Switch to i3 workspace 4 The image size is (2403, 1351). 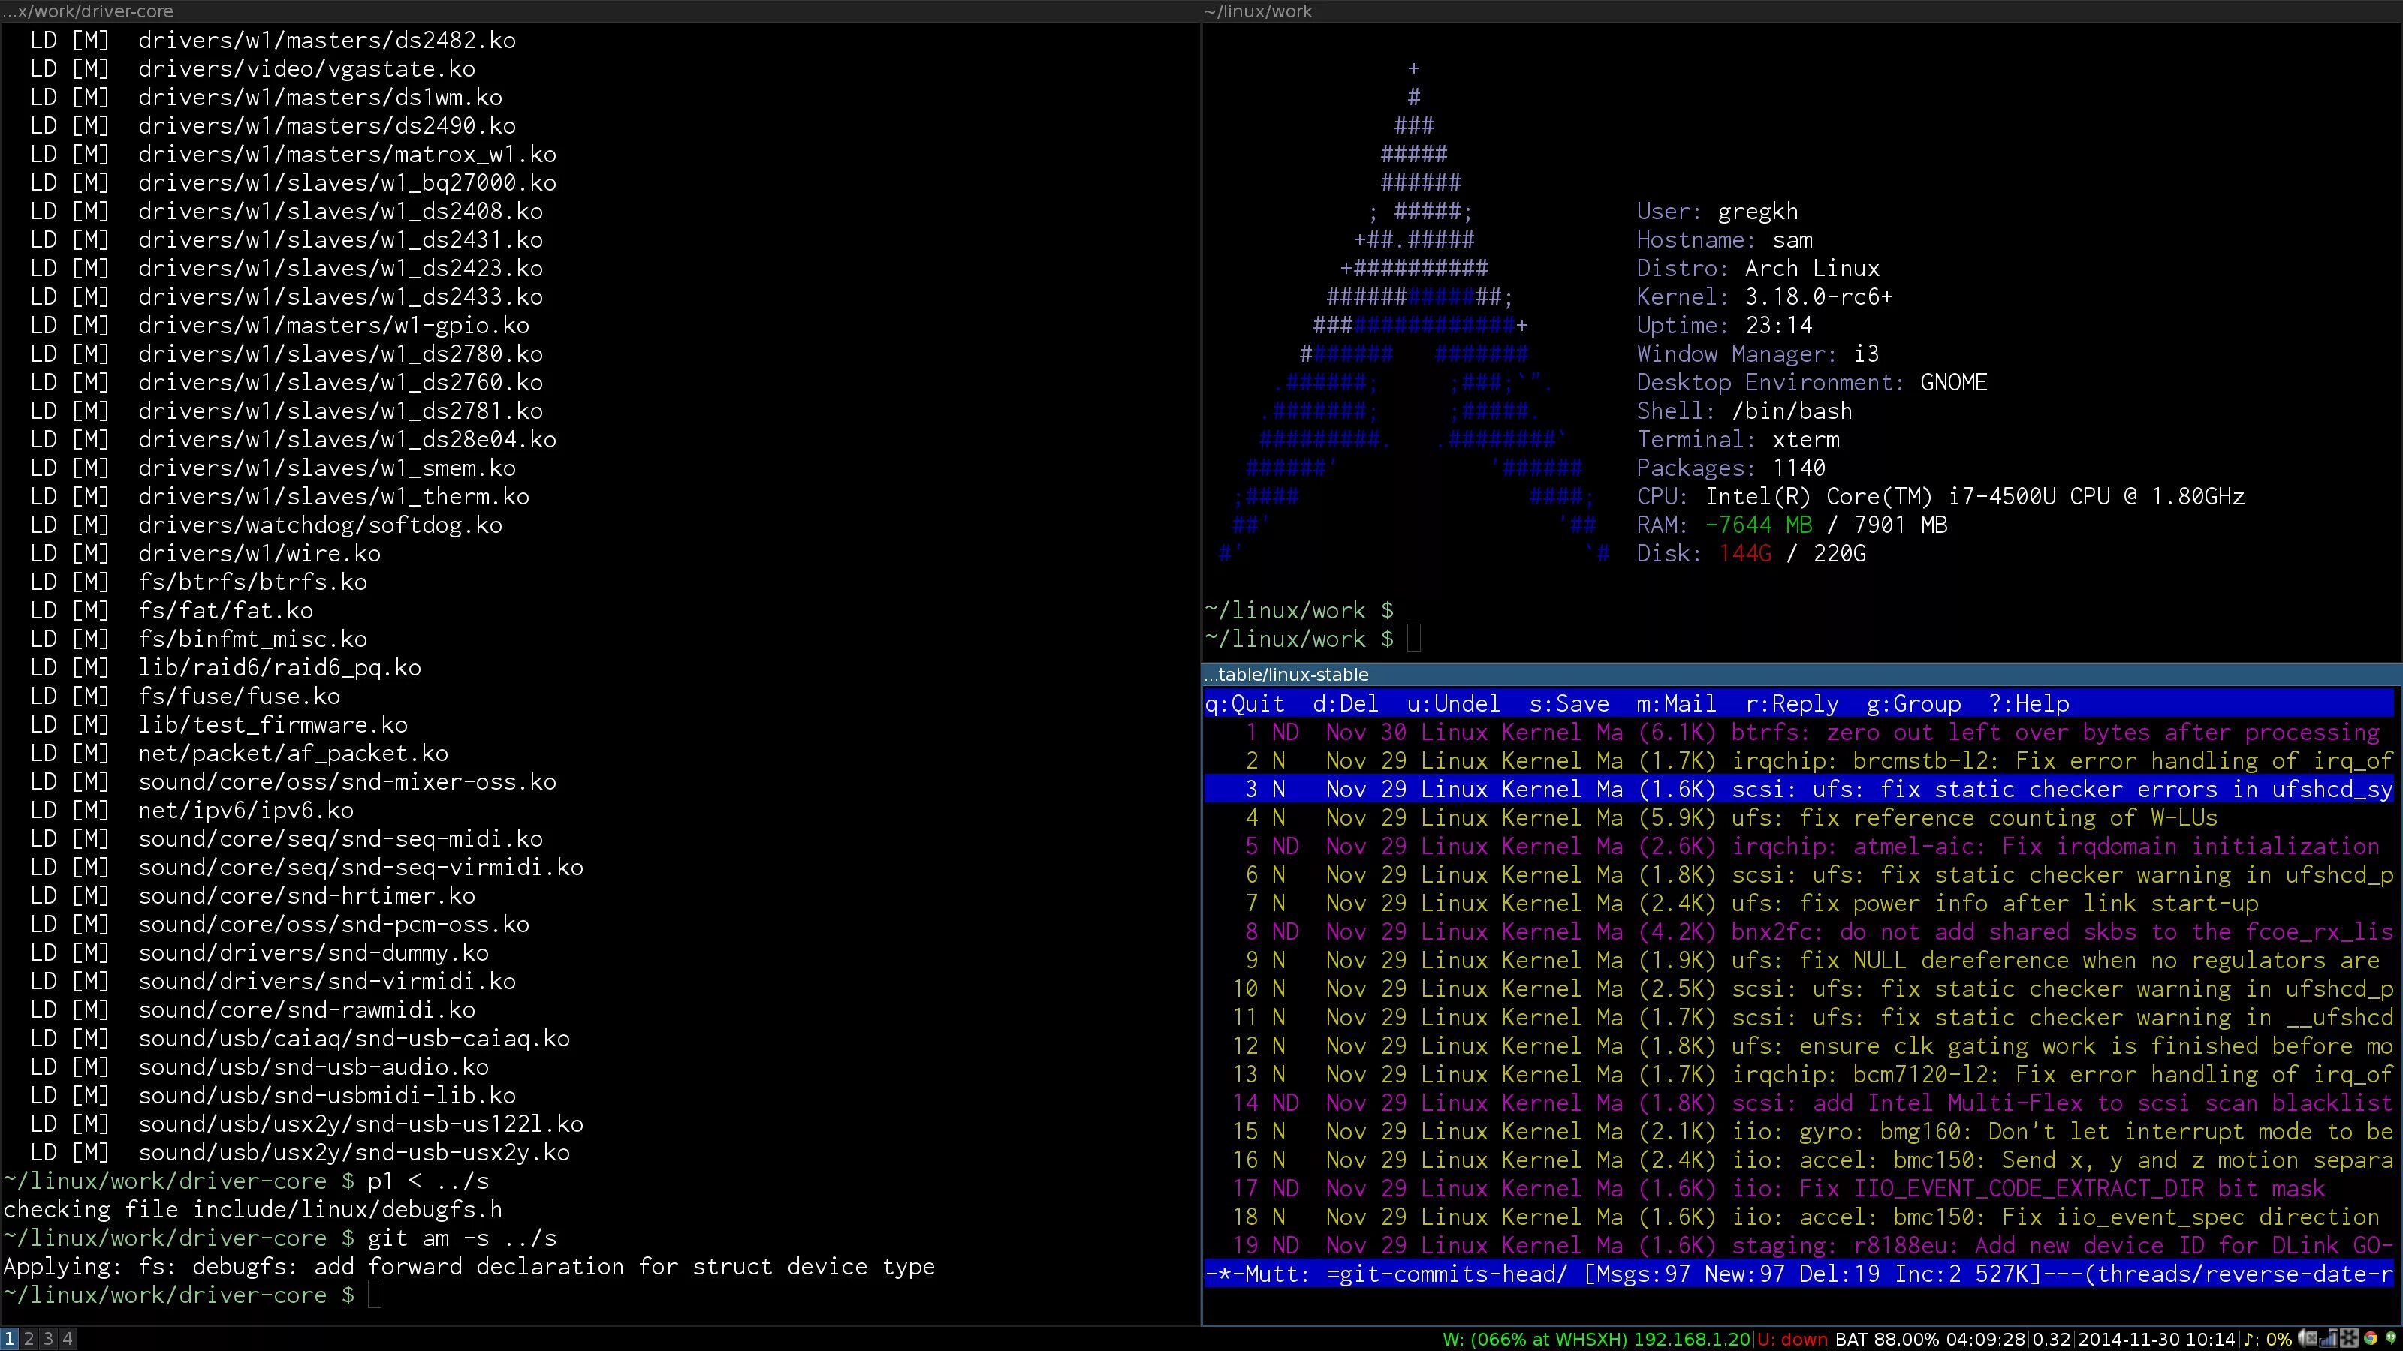click(x=67, y=1339)
